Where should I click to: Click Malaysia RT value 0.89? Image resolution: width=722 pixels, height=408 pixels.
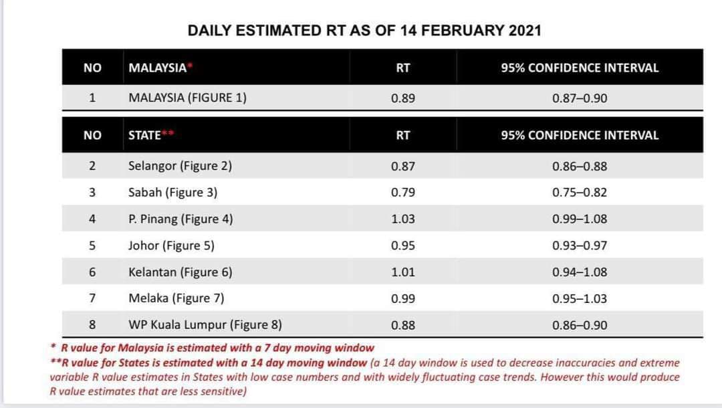pos(403,98)
